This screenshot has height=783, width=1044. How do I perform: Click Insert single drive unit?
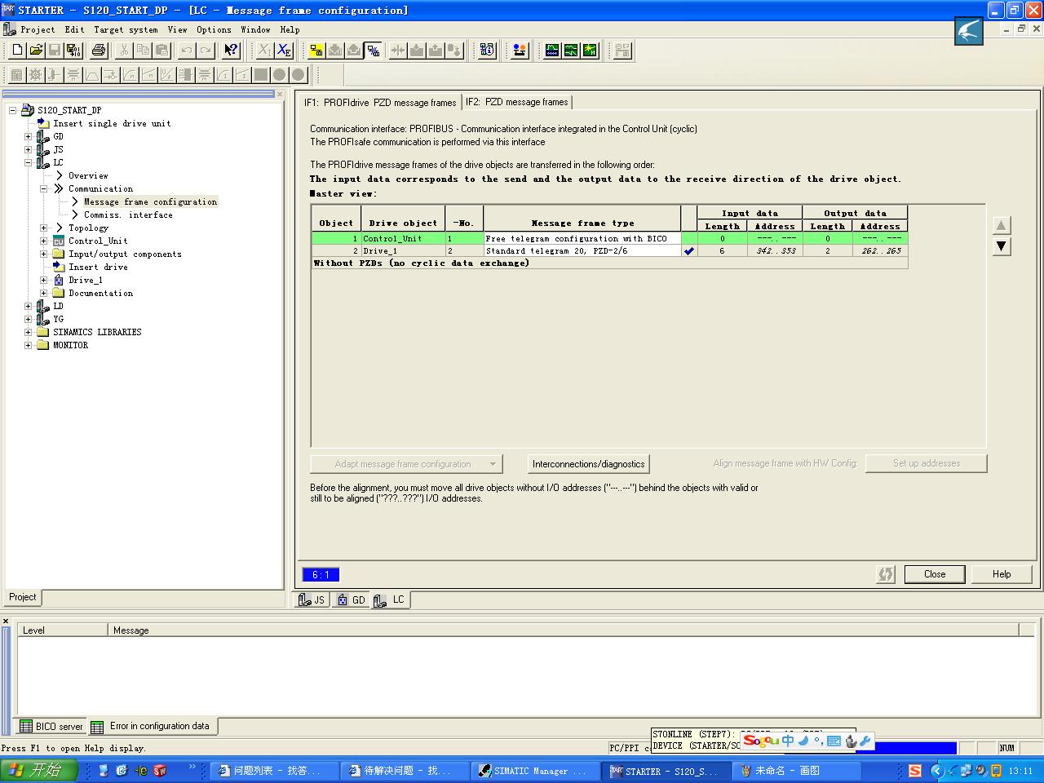click(112, 123)
